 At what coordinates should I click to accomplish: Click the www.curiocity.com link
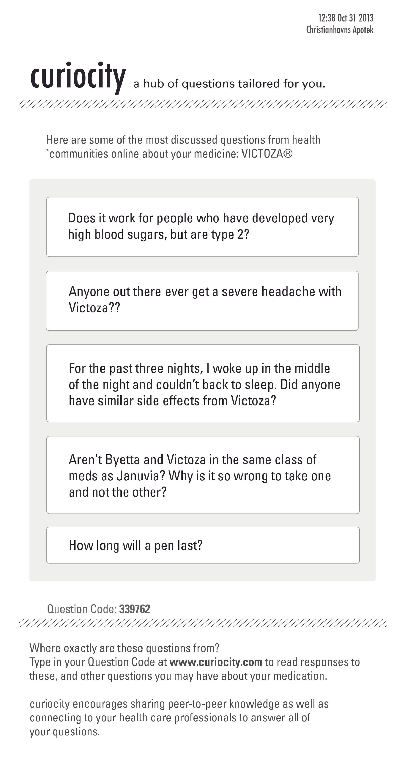216,662
